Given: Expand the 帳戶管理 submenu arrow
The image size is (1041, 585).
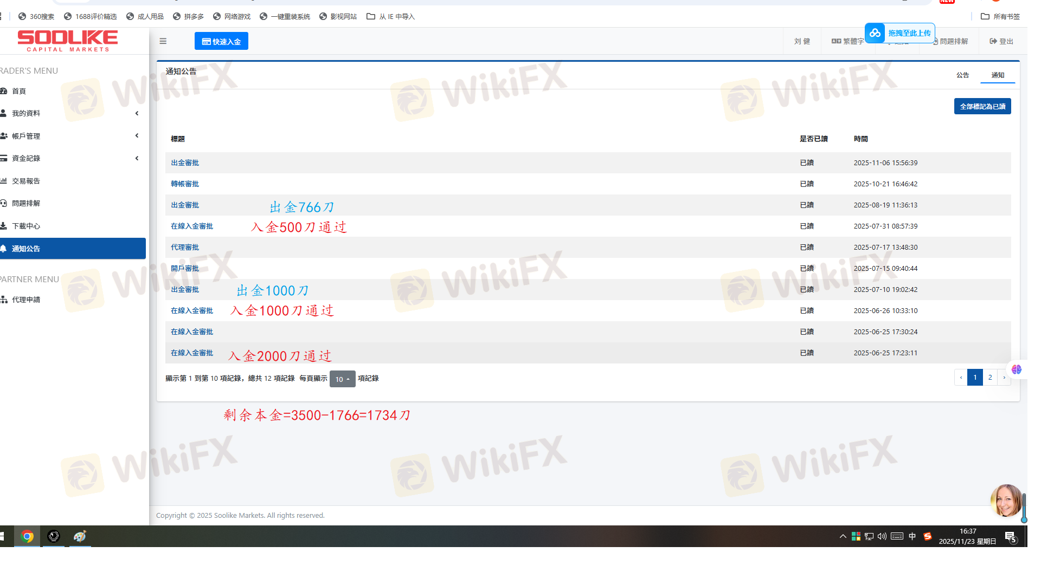Looking at the screenshot, I should pos(137,135).
